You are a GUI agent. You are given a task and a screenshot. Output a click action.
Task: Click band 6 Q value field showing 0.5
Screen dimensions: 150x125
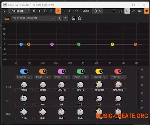click(x=118, y=105)
